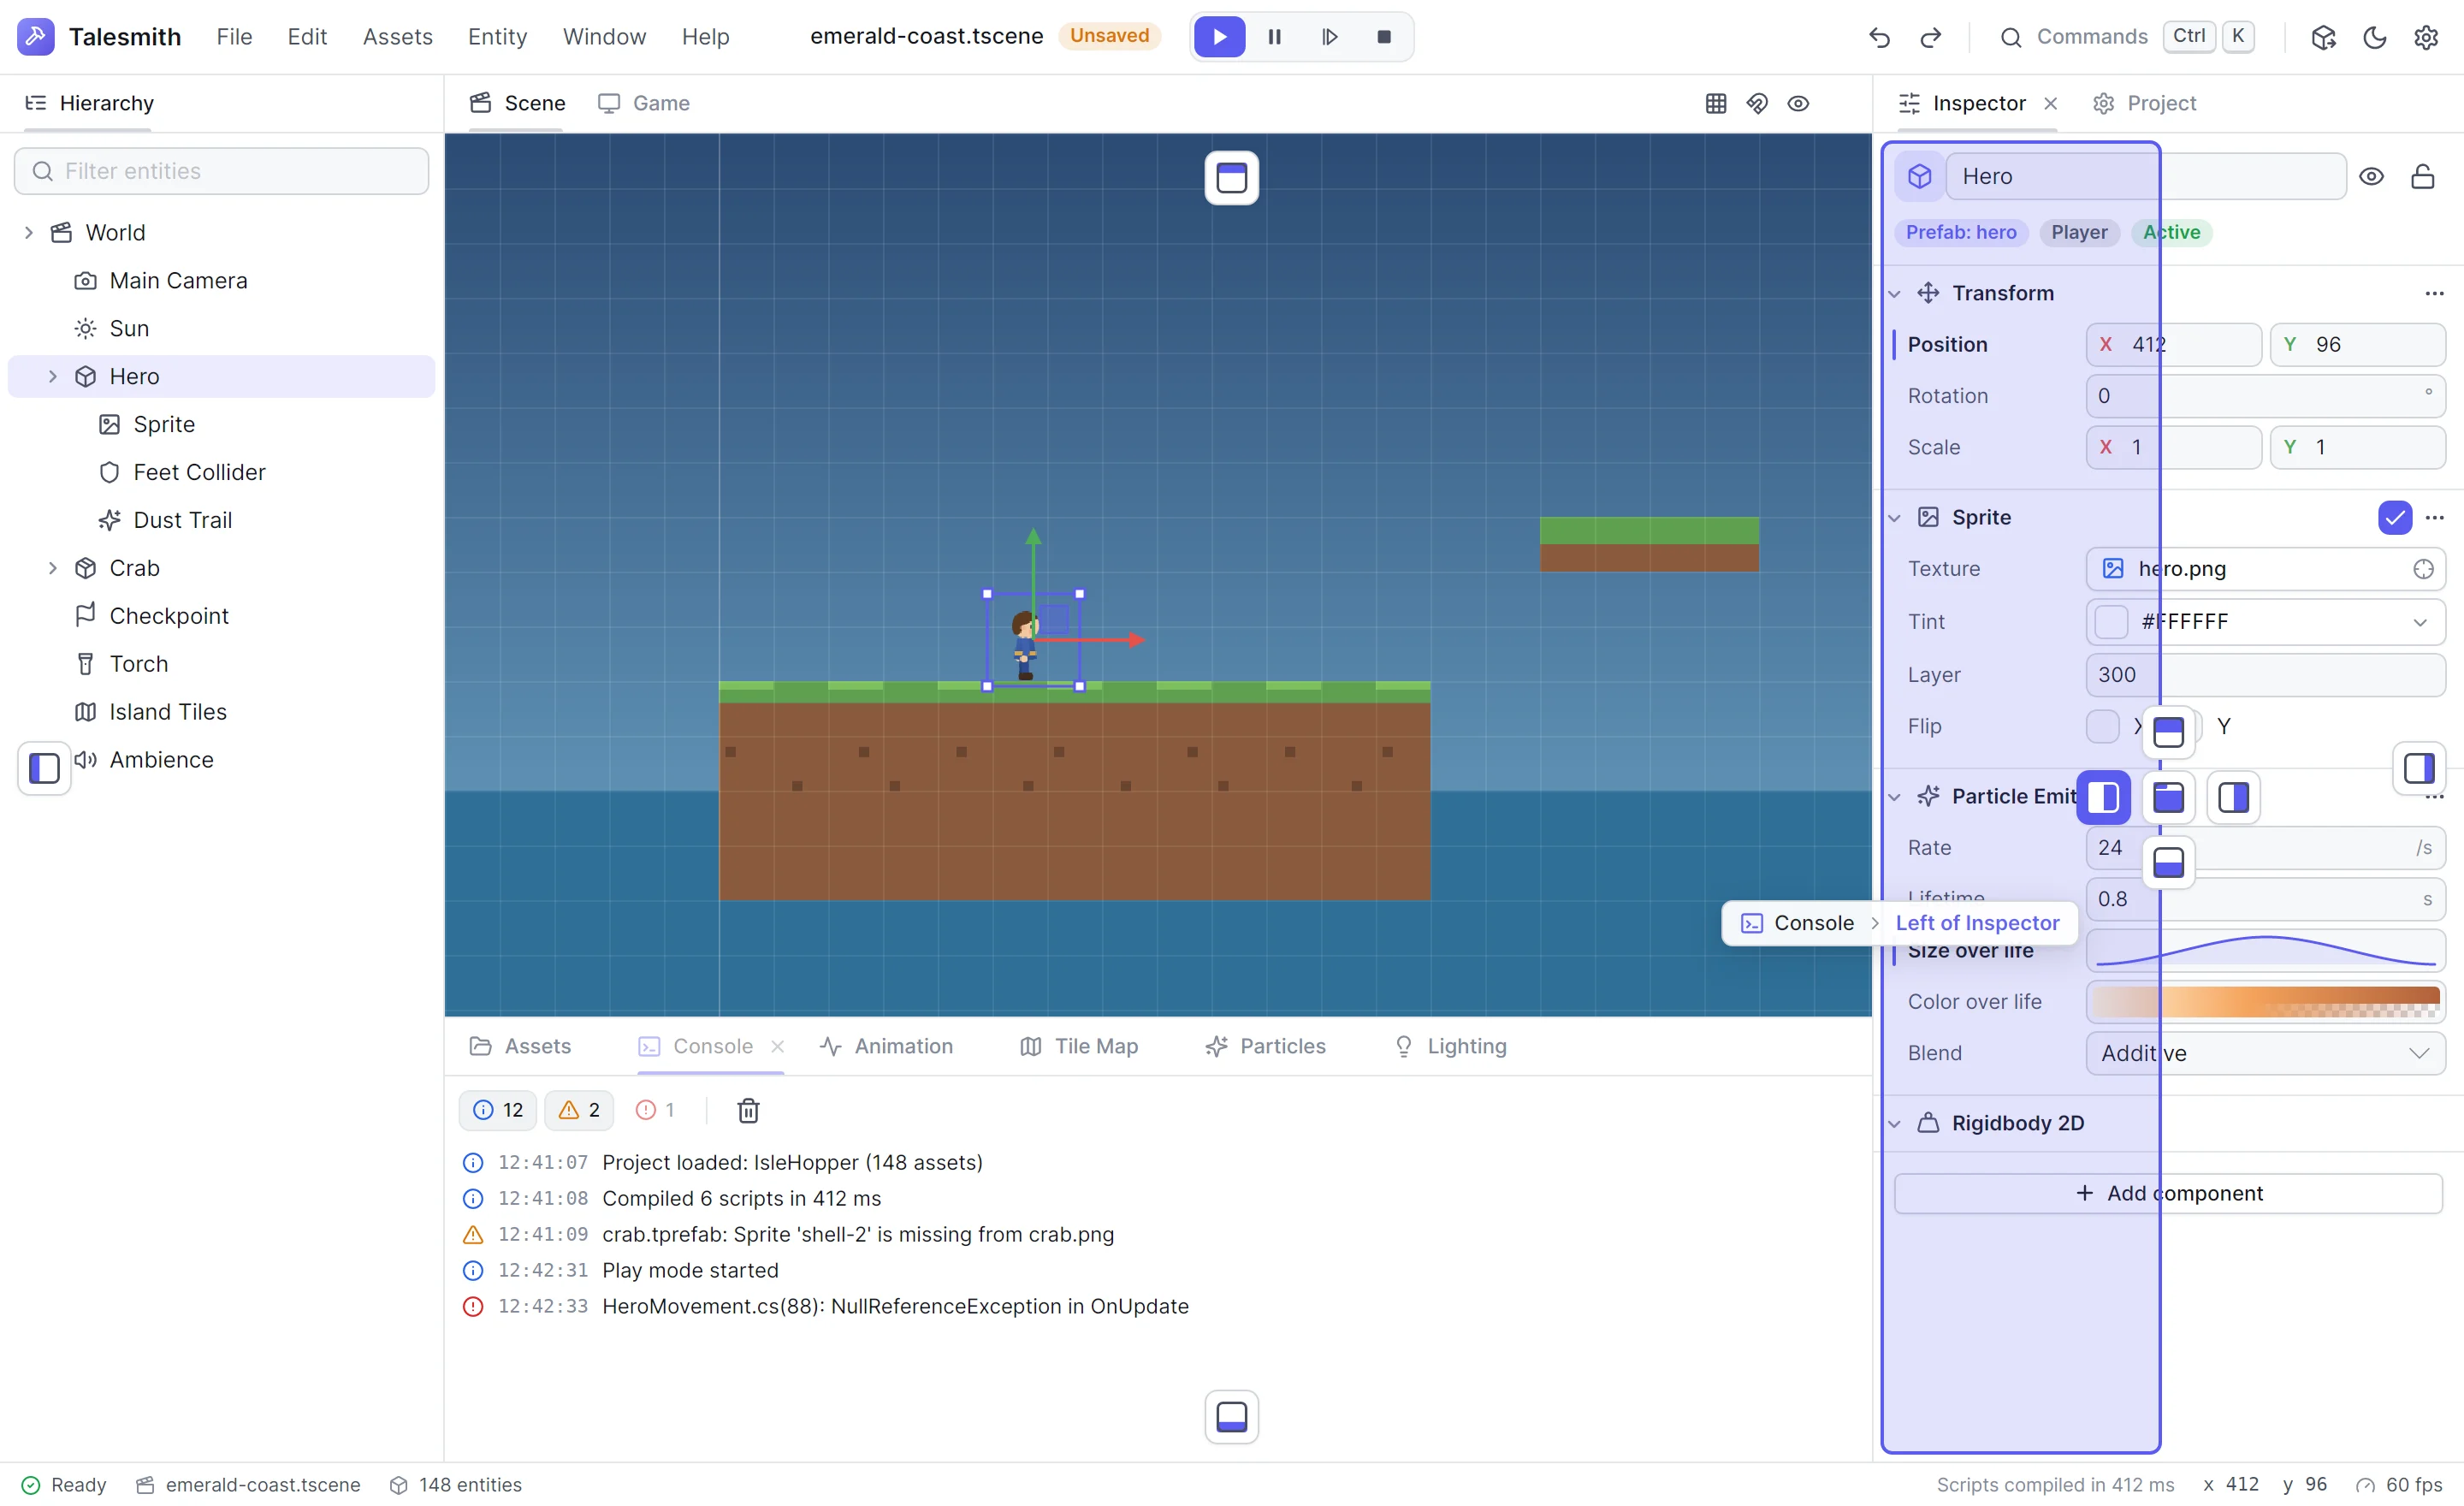This screenshot has height=1506, width=2464.
Task: Redo the last undone action
Action: (1930, 37)
